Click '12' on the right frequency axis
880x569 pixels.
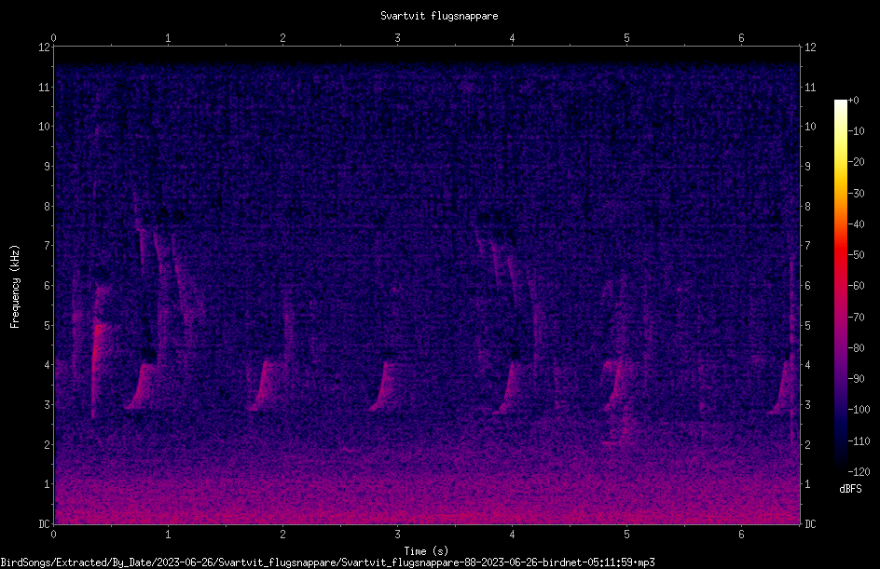click(x=810, y=47)
